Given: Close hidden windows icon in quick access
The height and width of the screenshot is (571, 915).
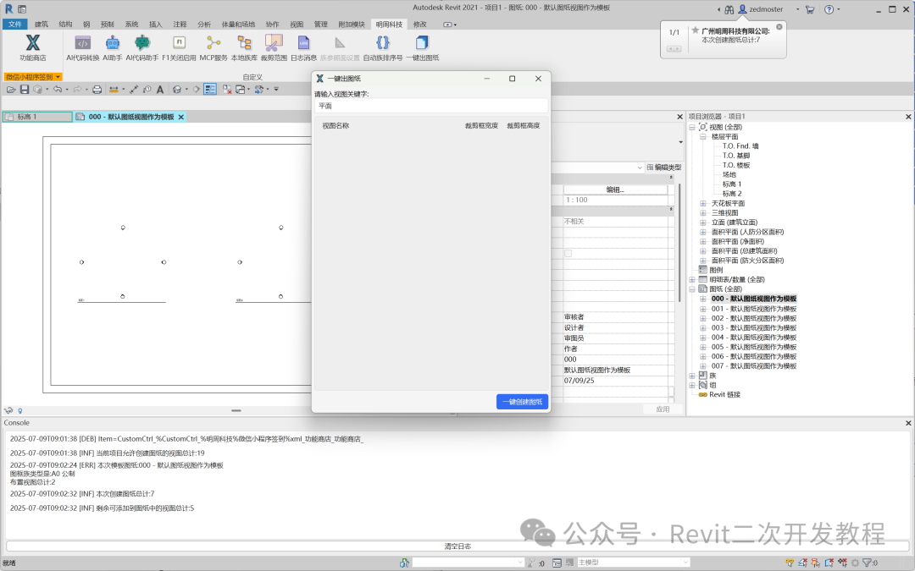Looking at the screenshot, I should 227,89.
